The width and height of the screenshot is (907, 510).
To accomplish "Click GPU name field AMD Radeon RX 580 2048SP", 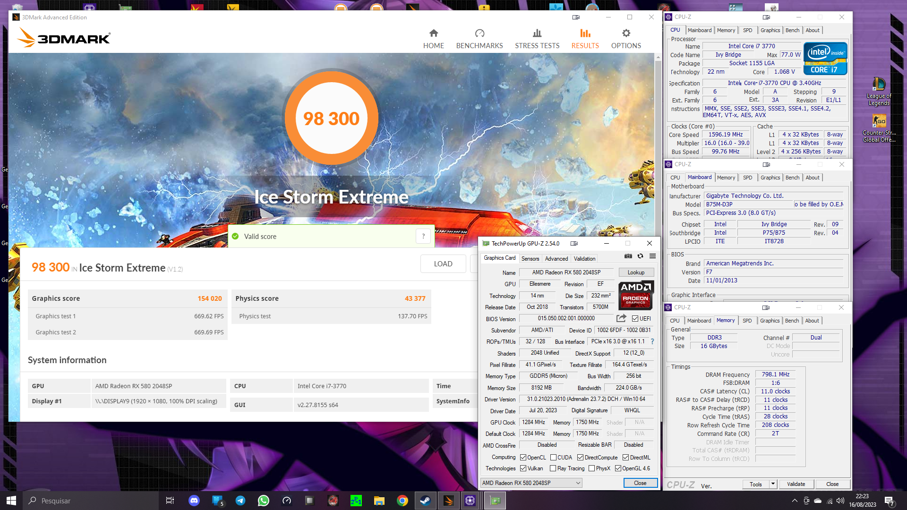I will pos(566,272).
